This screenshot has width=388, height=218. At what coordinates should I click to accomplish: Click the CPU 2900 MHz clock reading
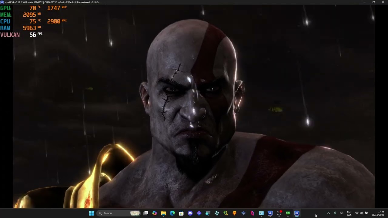point(57,21)
